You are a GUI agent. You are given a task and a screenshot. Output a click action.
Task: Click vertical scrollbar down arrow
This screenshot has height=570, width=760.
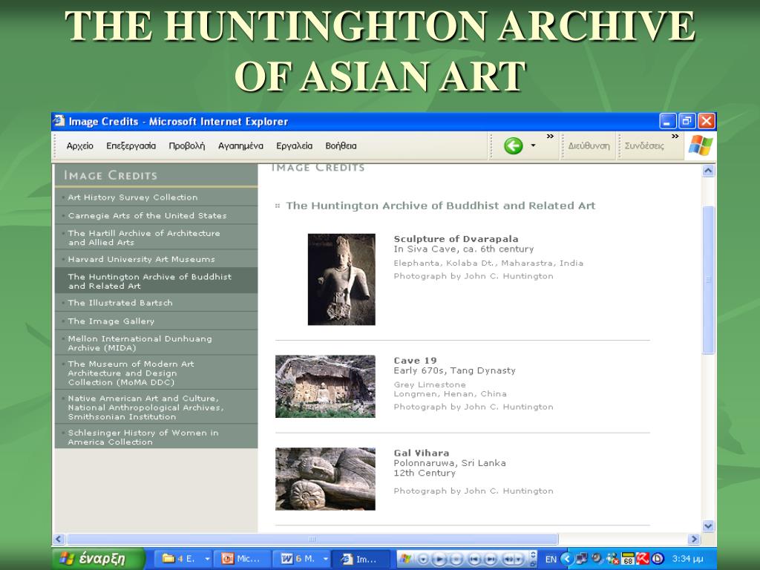pyautogui.click(x=708, y=526)
